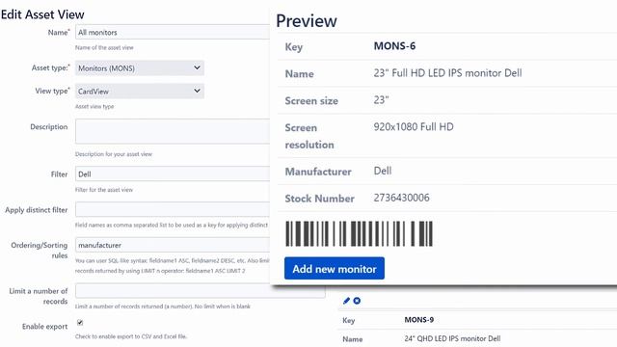Open the View type CardView dropdown
This screenshot has width=617, height=347.
click(139, 91)
